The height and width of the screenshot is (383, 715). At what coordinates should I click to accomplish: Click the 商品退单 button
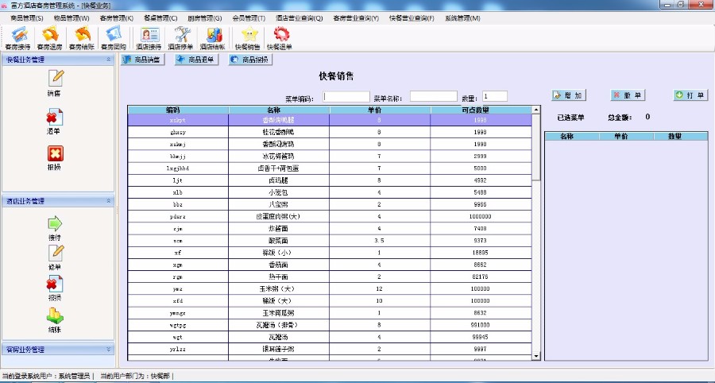196,60
